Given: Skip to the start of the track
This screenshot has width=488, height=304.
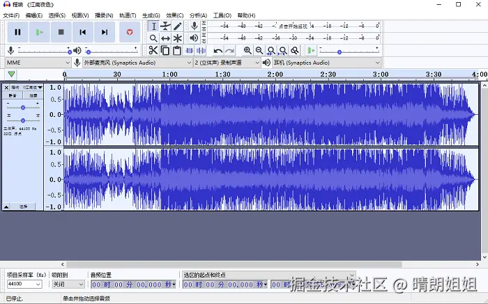Looking at the screenshot, I should point(83,32).
